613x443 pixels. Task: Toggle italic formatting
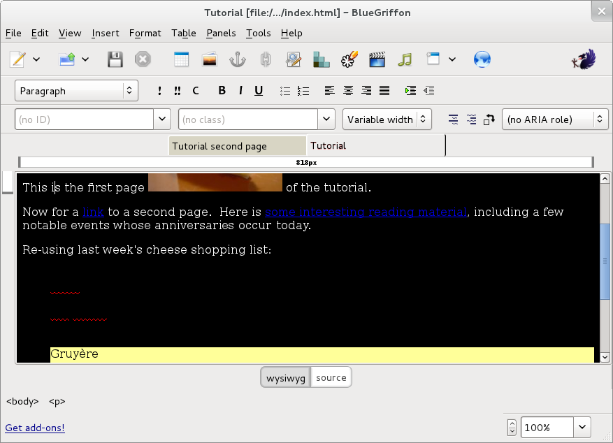click(x=240, y=91)
